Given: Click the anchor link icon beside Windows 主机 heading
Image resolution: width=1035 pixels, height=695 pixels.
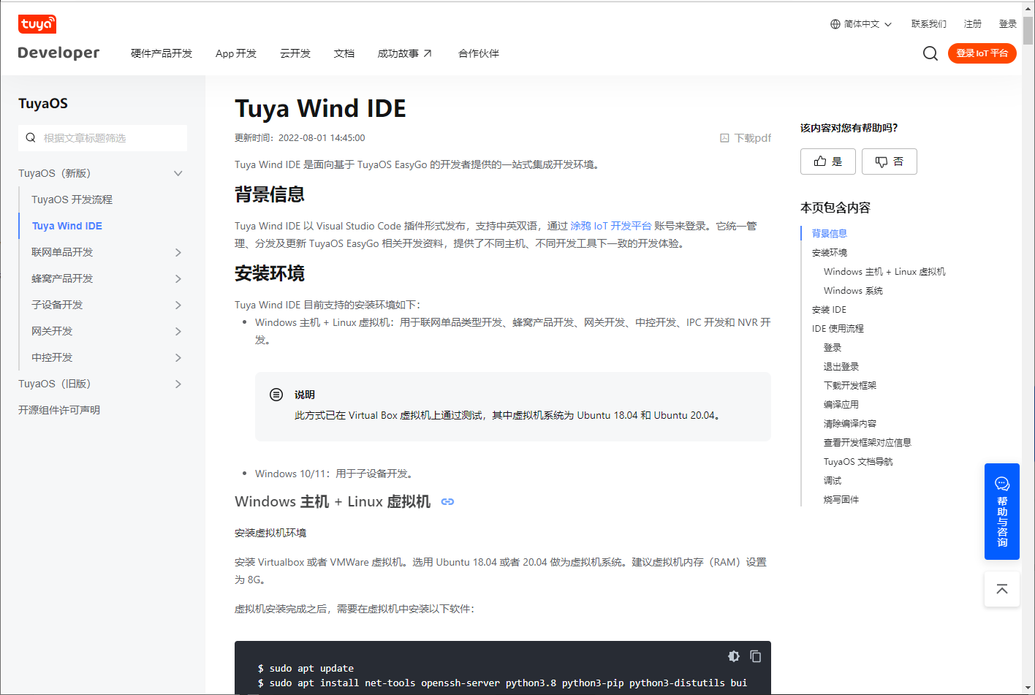Looking at the screenshot, I should 447,501.
